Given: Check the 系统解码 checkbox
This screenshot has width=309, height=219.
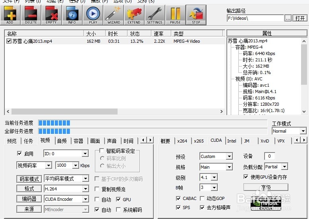Looking at the screenshot, I should point(118,209).
